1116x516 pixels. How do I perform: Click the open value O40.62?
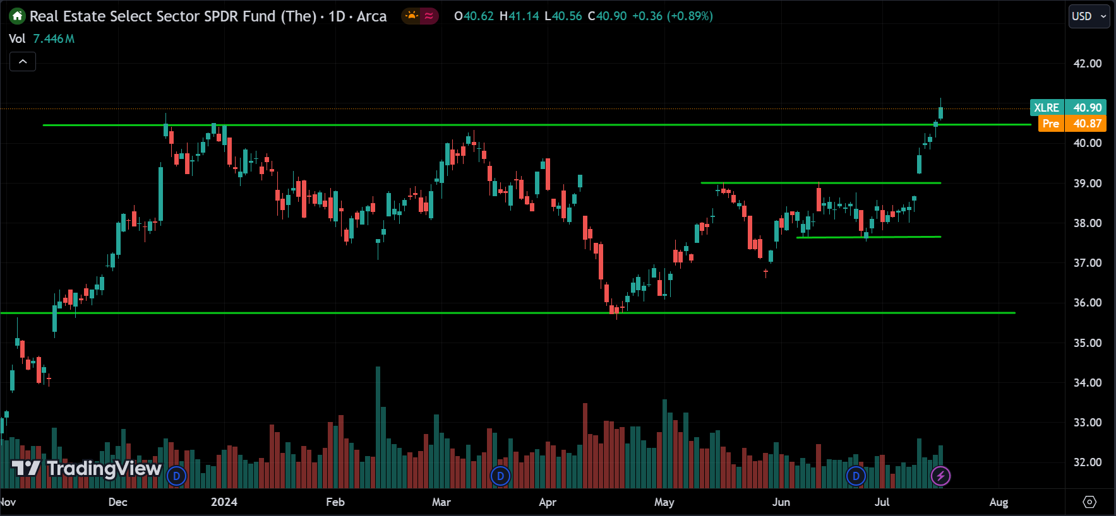click(474, 16)
